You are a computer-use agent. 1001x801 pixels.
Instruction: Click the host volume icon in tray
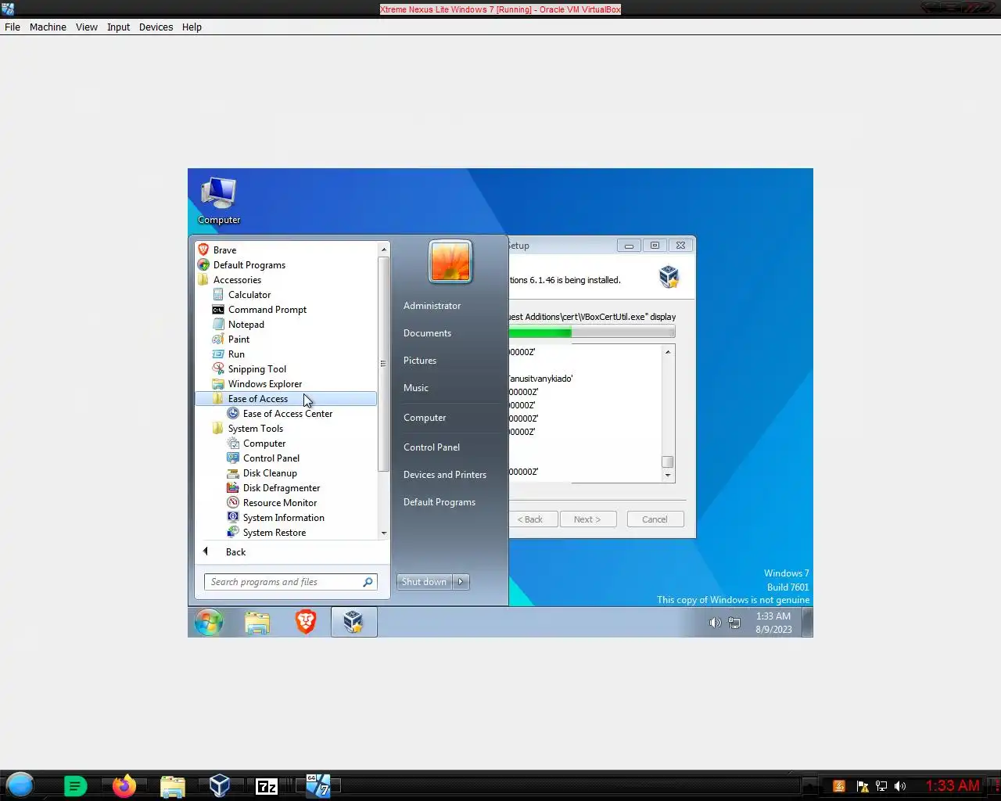click(900, 786)
